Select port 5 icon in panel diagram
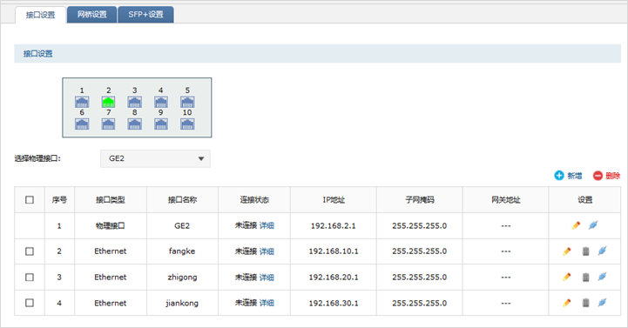628x328 pixels. (187, 102)
